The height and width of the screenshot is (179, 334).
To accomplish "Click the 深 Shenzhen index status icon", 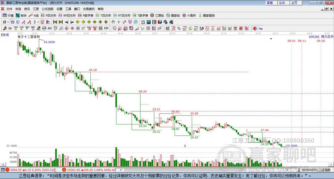I will click(x=64, y=170).
